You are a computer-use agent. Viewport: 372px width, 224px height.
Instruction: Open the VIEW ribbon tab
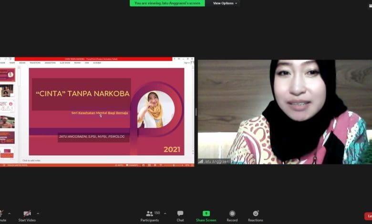click(87, 63)
